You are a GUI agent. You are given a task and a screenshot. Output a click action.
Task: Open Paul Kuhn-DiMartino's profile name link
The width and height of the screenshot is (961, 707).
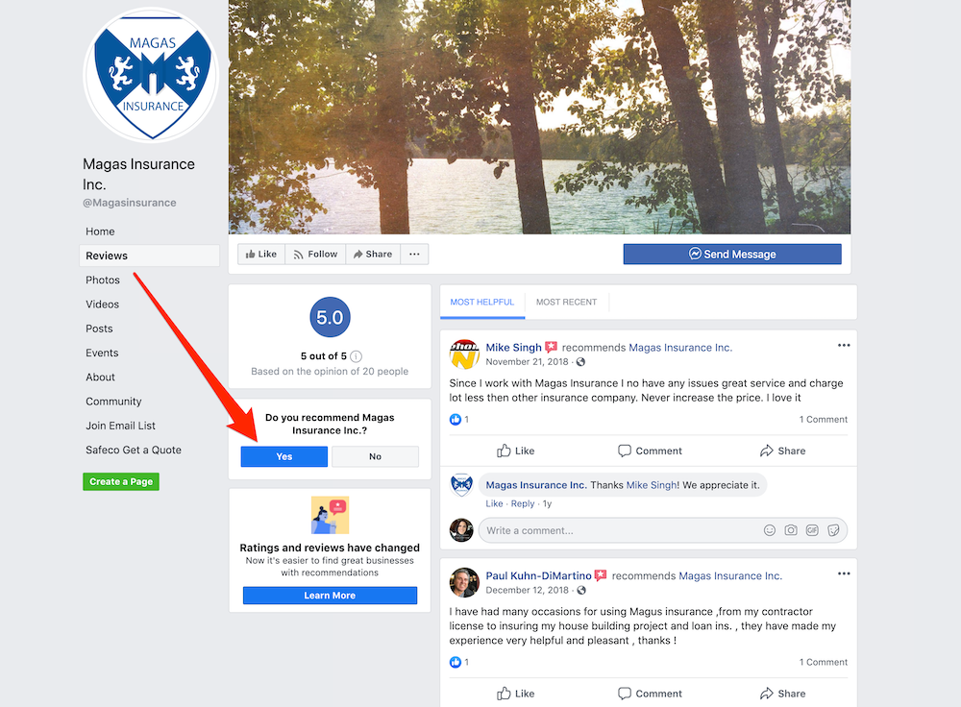pyautogui.click(x=539, y=576)
